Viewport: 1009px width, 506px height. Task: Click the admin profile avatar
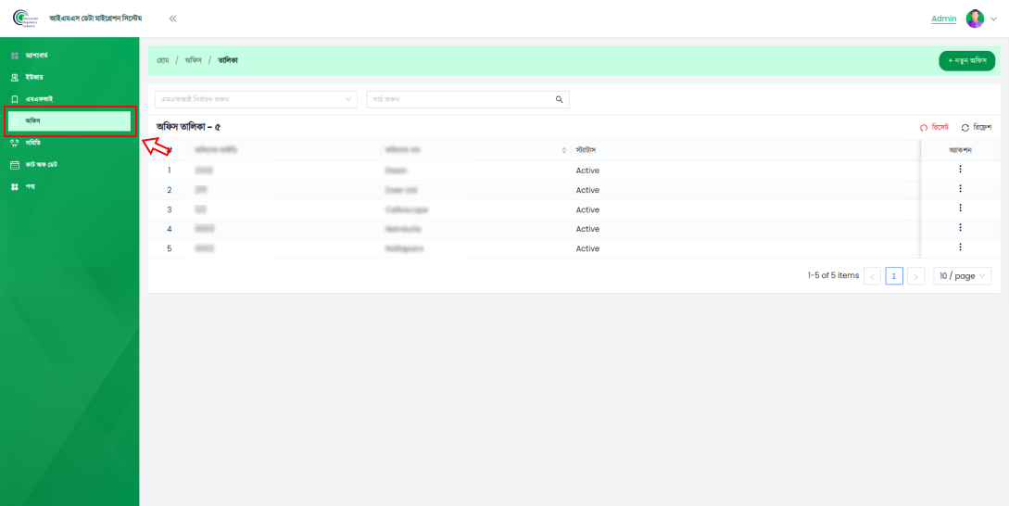pyautogui.click(x=974, y=19)
